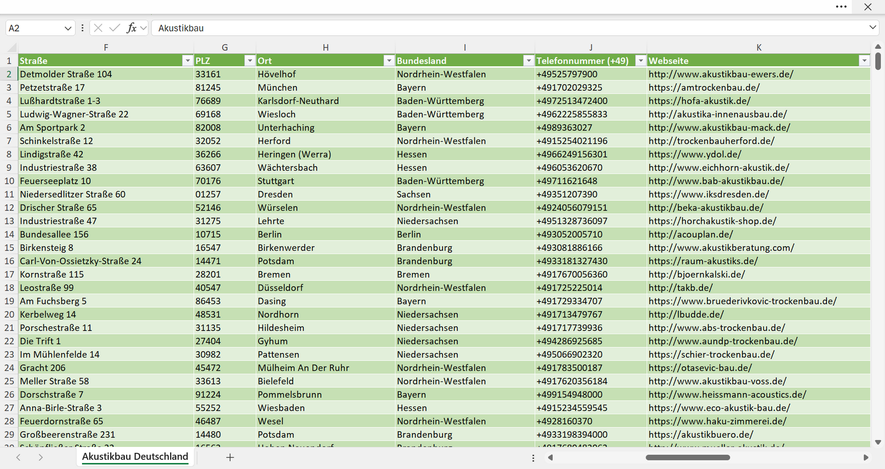Open the link https://hofa-akustik.de/
The height and width of the screenshot is (469, 885).
click(x=699, y=101)
